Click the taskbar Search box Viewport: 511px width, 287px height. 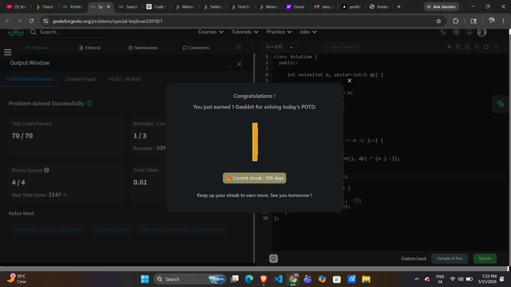coord(189,279)
